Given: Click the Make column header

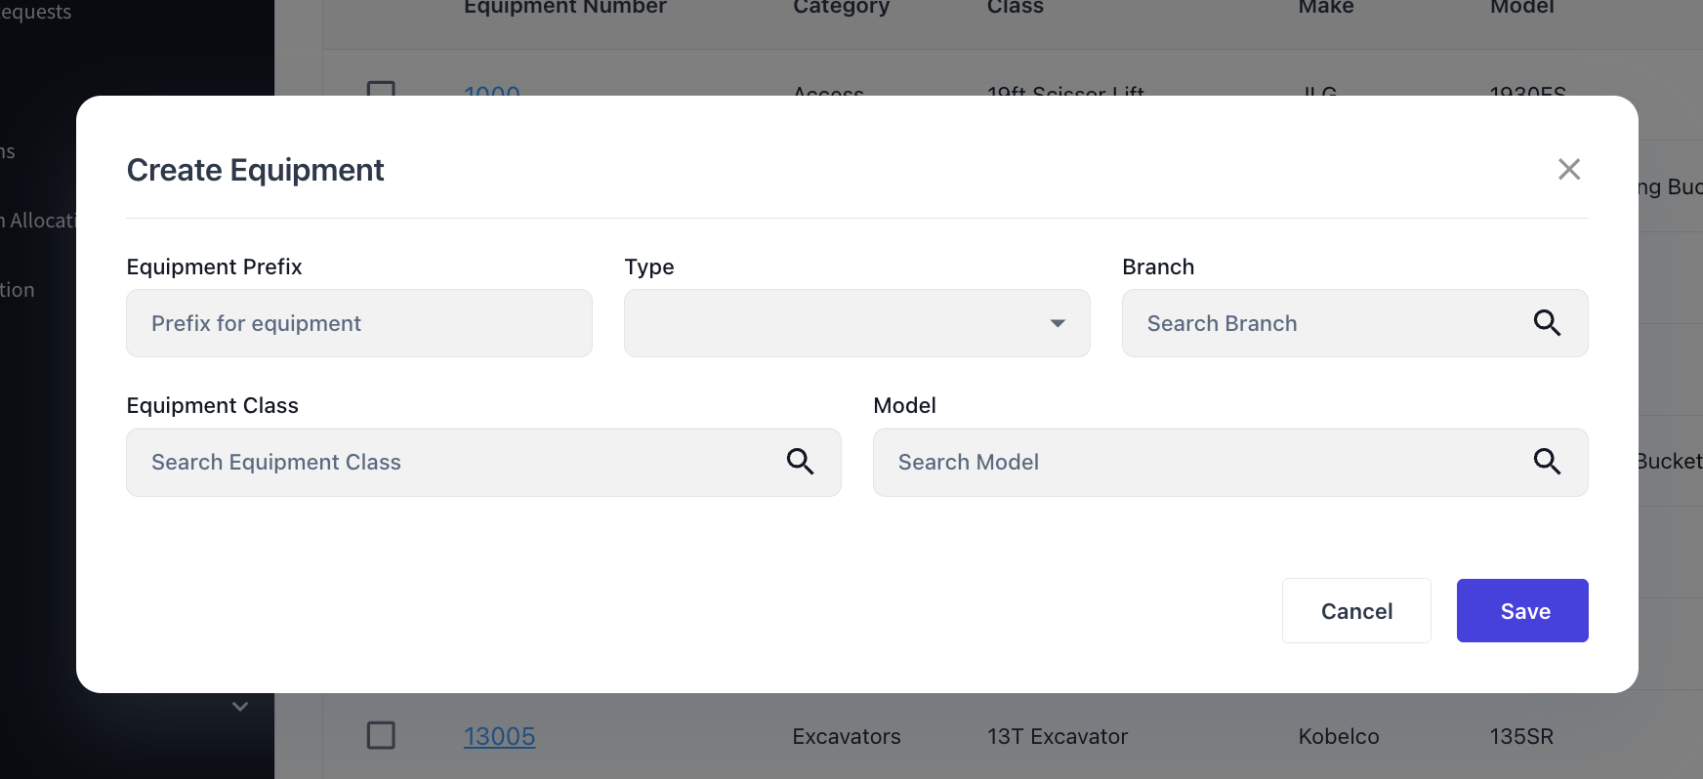Looking at the screenshot, I should pyautogui.click(x=1325, y=8).
